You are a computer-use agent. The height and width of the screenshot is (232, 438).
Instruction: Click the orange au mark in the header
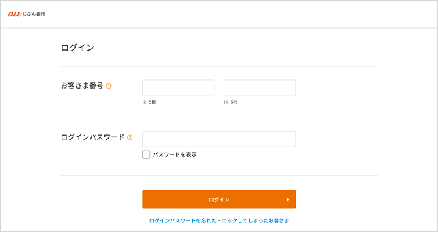(15, 14)
